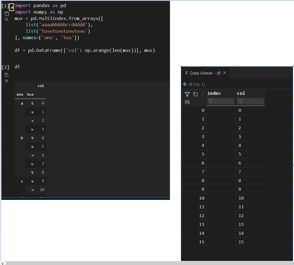Delete code cell [1] with the X icon
Image resolution: width=294 pixels, height=265 pixels.
[6, 19]
